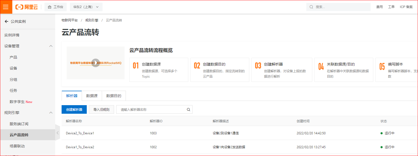Click the Device2_To_Device1 parser name
Viewport: 418px width, 156px height.
pos(80,133)
